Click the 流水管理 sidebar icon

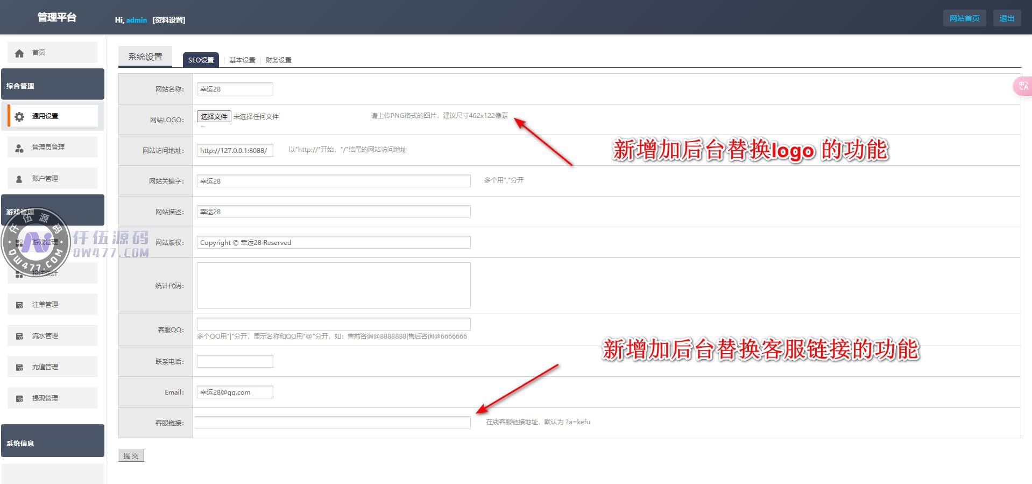pyautogui.click(x=19, y=336)
